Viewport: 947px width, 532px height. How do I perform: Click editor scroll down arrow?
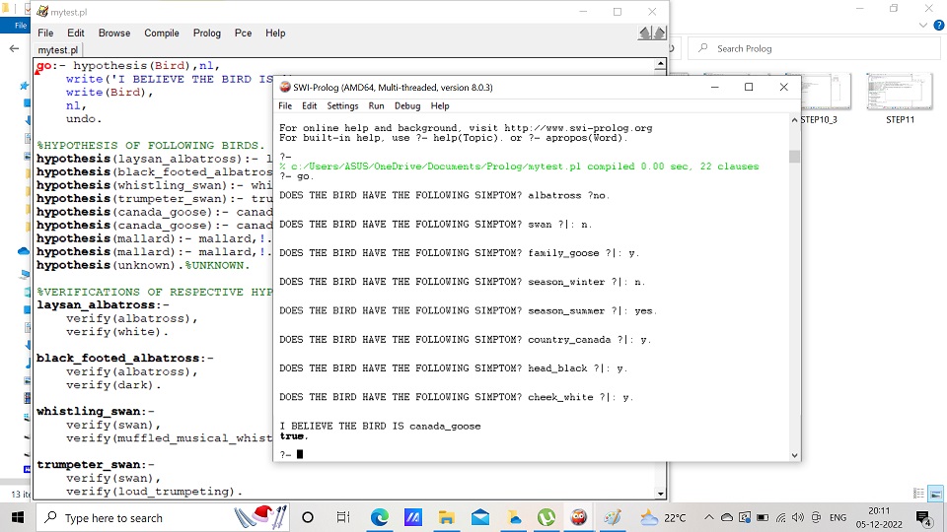[x=660, y=494]
